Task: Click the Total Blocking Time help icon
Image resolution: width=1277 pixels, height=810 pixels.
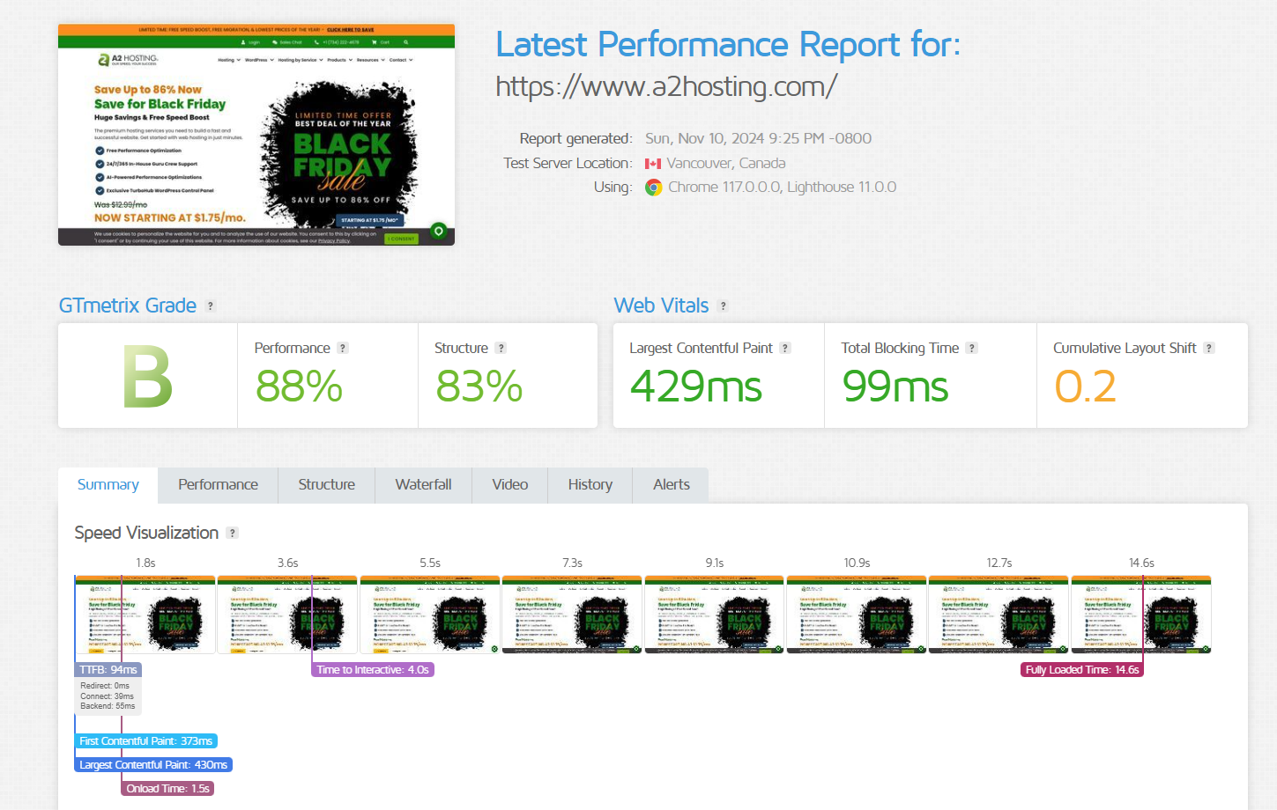Action: coord(971,349)
